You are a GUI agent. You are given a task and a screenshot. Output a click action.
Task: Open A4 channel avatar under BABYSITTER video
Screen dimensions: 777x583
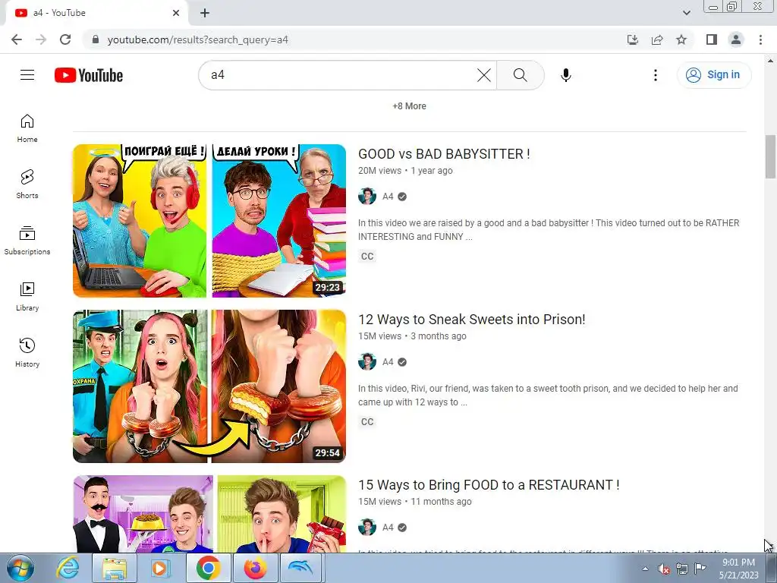367,197
